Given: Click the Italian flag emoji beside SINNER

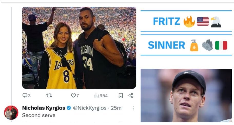Looking at the screenshot, I should coord(221,45).
